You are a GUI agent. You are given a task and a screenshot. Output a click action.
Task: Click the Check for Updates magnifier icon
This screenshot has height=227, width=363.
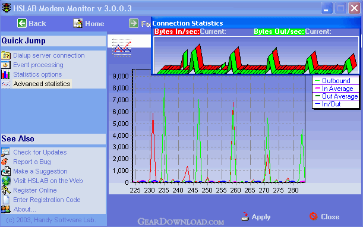tap(5, 152)
